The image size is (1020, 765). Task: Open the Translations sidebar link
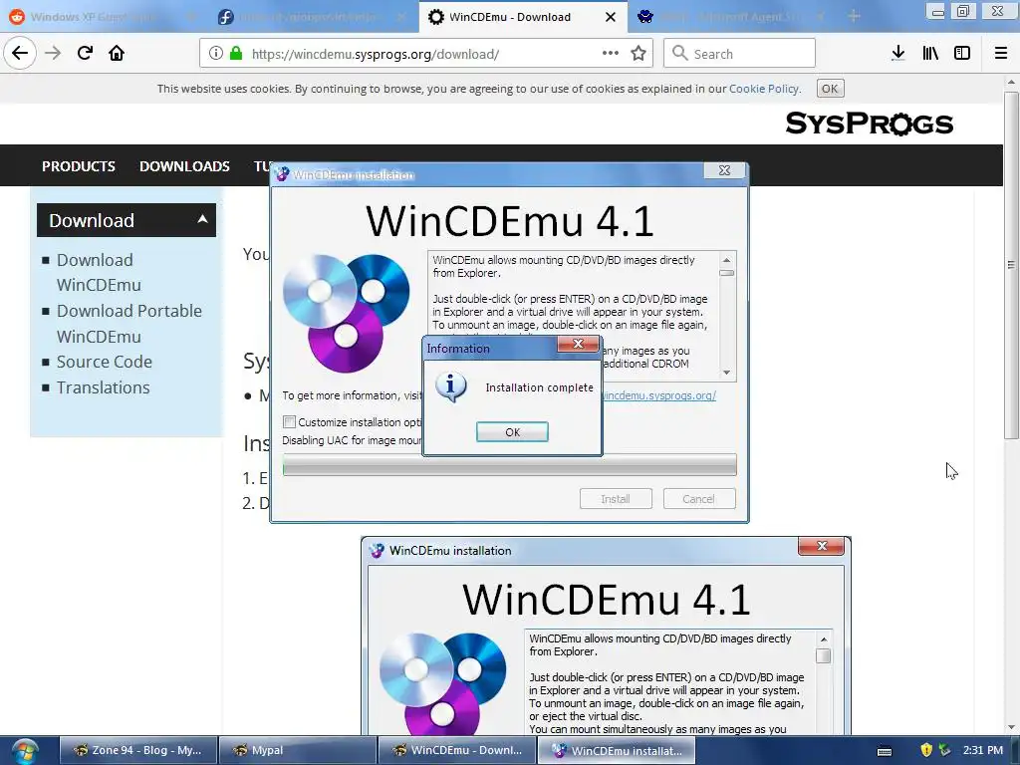(x=103, y=387)
